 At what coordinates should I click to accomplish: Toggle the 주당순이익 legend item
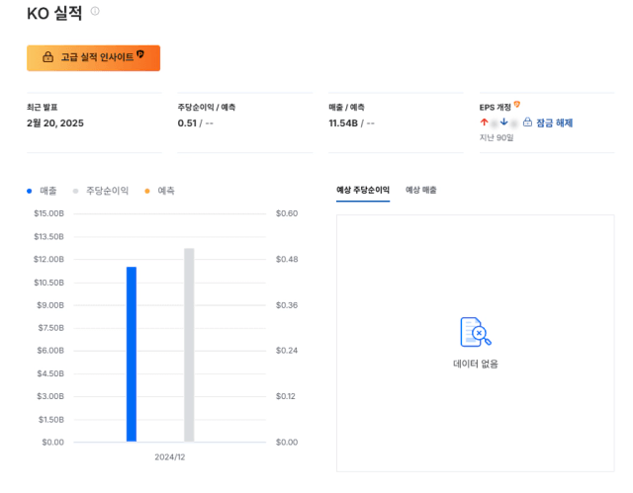click(x=101, y=191)
